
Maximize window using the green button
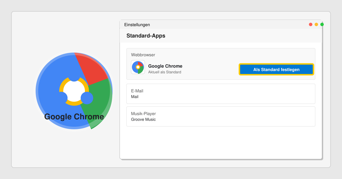(322, 24)
